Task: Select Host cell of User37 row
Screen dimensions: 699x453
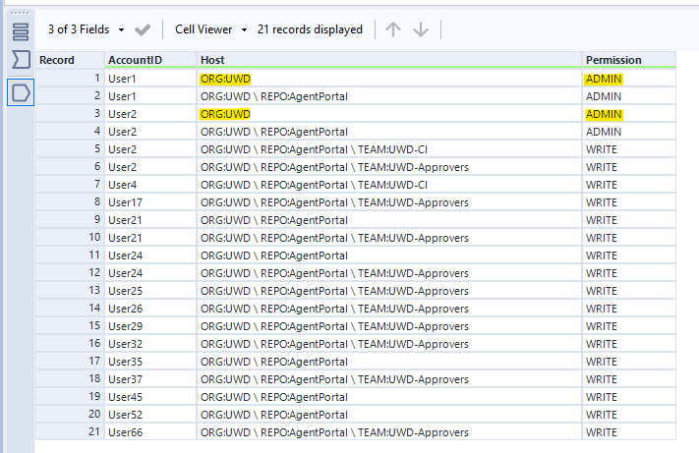Action: coord(389,379)
